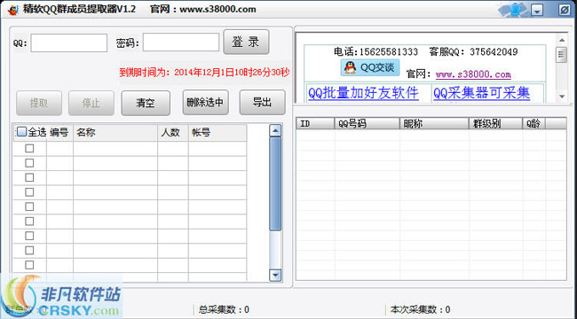Check the fifth row checkbox in group list

pyautogui.click(x=29, y=207)
